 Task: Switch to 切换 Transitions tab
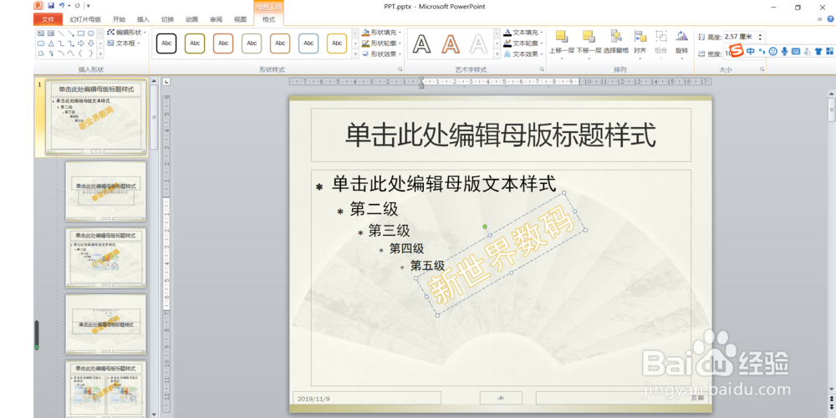click(167, 20)
